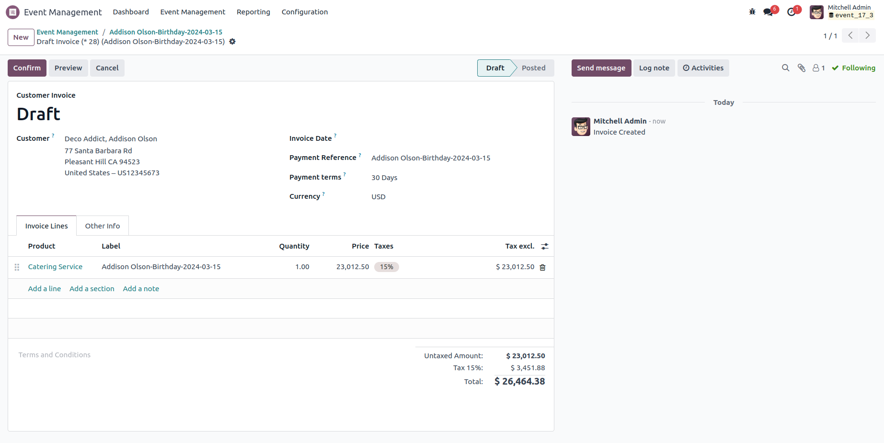Click the Confirm button

point(27,68)
